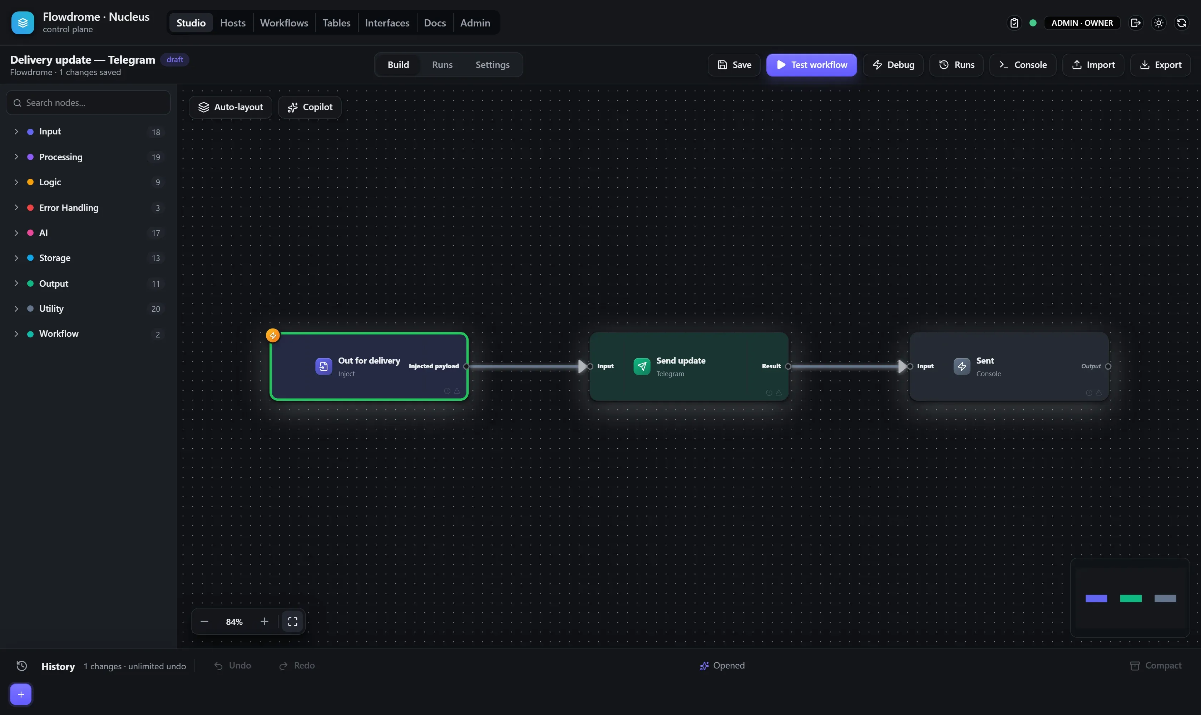Open the clipboard icon in header

pos(1014,23)
